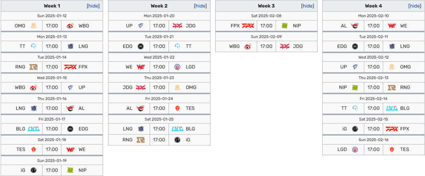Open TES team link in Week 1
The height and width of the screenshot is (176, 425).
20,149
